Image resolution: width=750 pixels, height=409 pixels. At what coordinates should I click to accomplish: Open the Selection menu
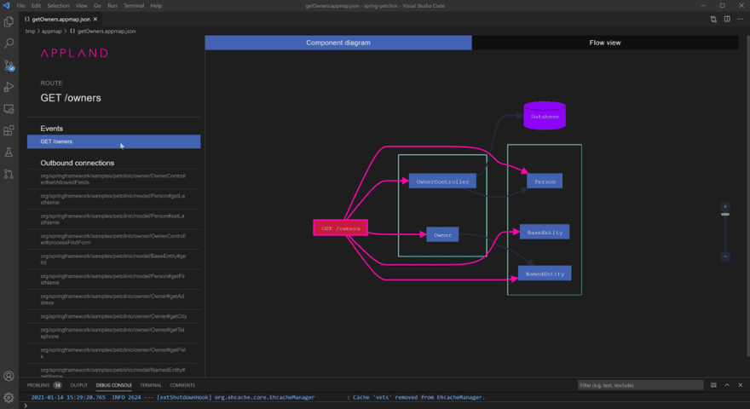[x=58, y=6]
